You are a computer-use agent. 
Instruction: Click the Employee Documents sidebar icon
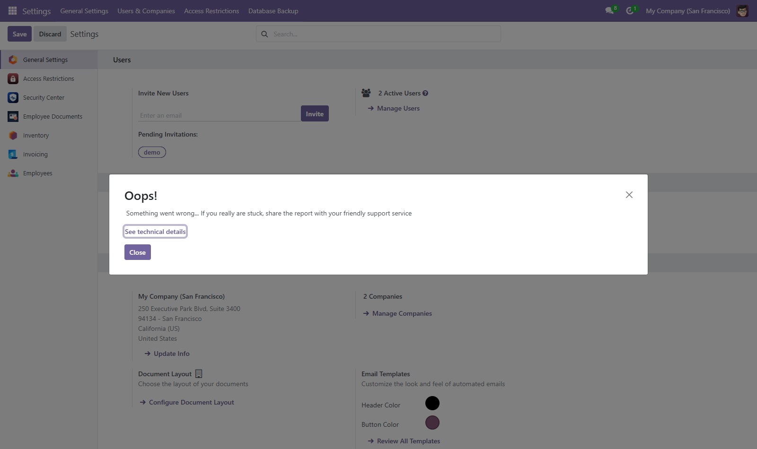point(13,116)
